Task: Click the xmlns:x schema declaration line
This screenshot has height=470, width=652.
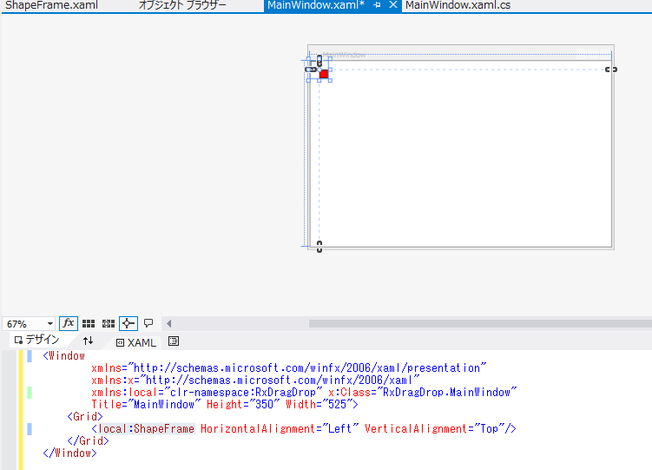Action: point(255,381)
